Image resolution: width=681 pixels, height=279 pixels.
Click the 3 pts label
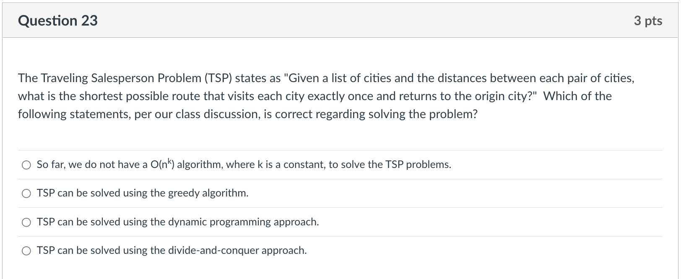coord(647,20)
